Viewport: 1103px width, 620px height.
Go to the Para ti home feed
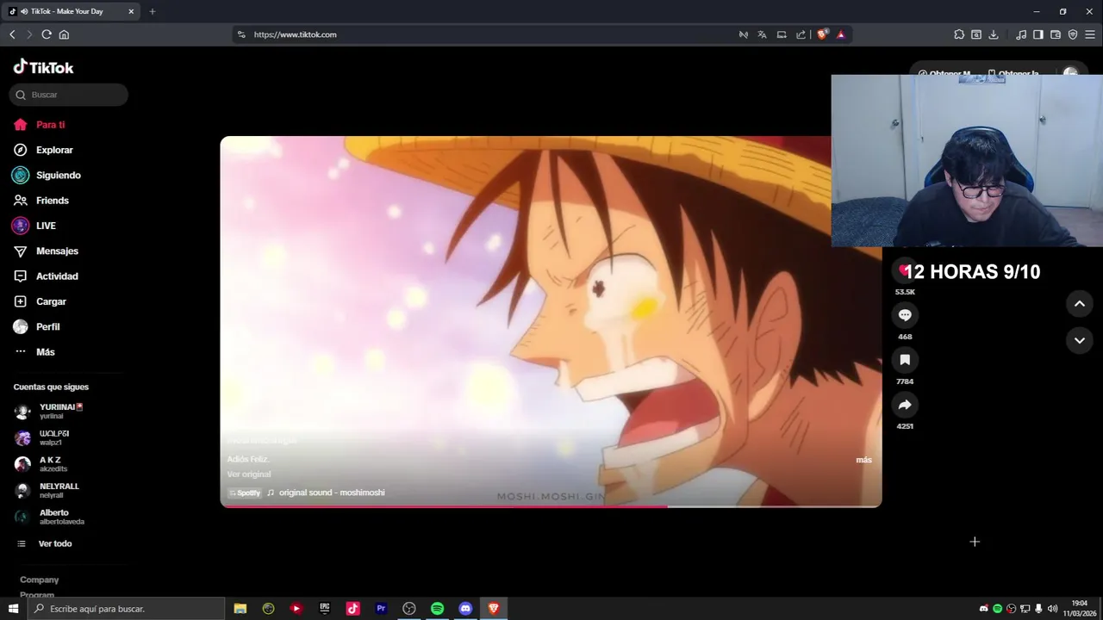(40, 125)
